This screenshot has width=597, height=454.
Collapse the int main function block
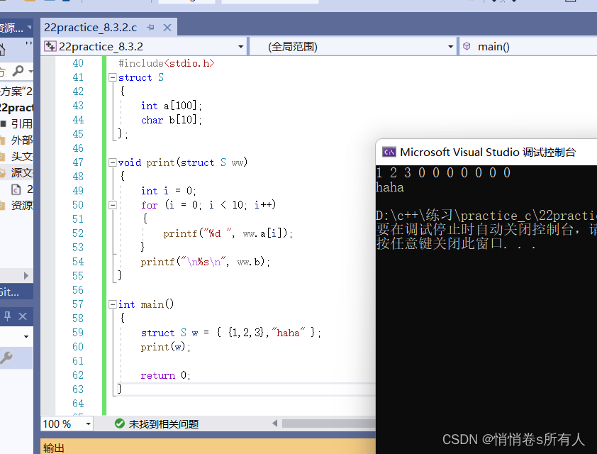[113, 304]
